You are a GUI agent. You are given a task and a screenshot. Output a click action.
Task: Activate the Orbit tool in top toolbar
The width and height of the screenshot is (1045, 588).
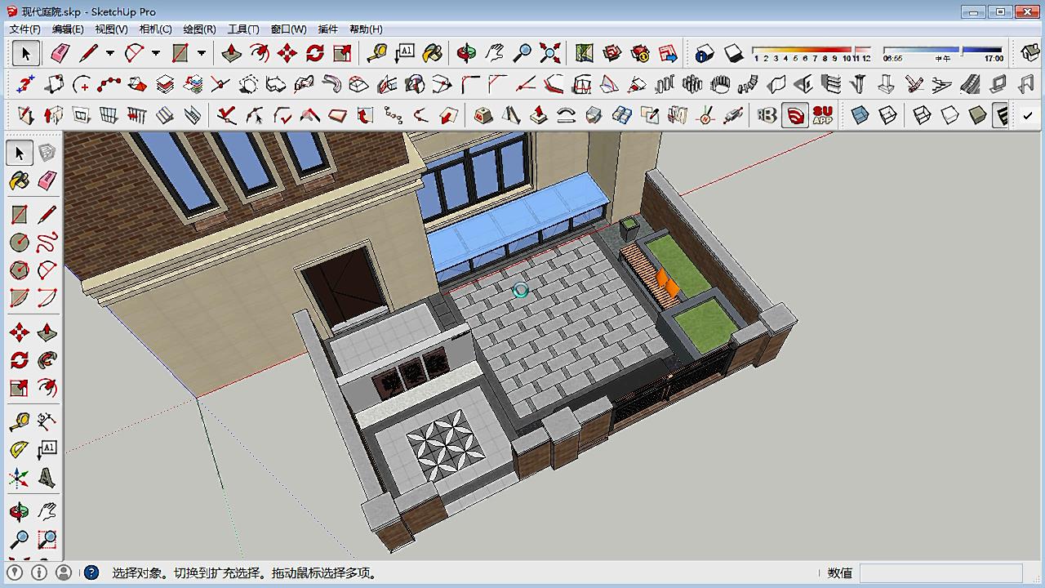coord(466,54)
